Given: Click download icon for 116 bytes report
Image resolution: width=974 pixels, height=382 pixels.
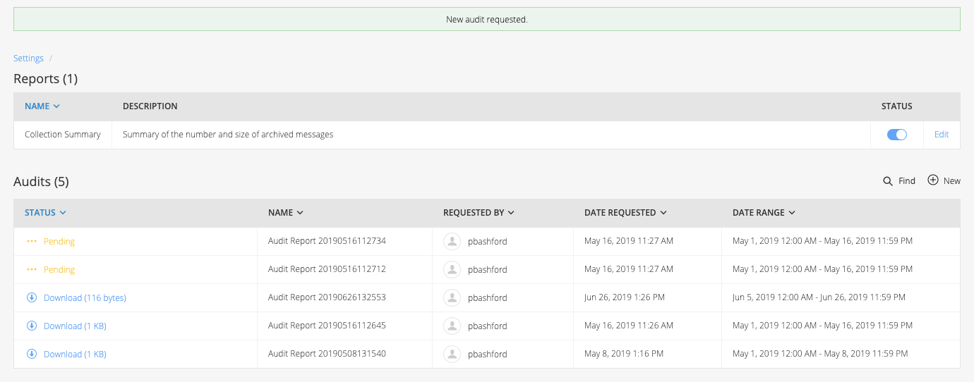Looking at the screenshot, I should (x=32, y=297).
